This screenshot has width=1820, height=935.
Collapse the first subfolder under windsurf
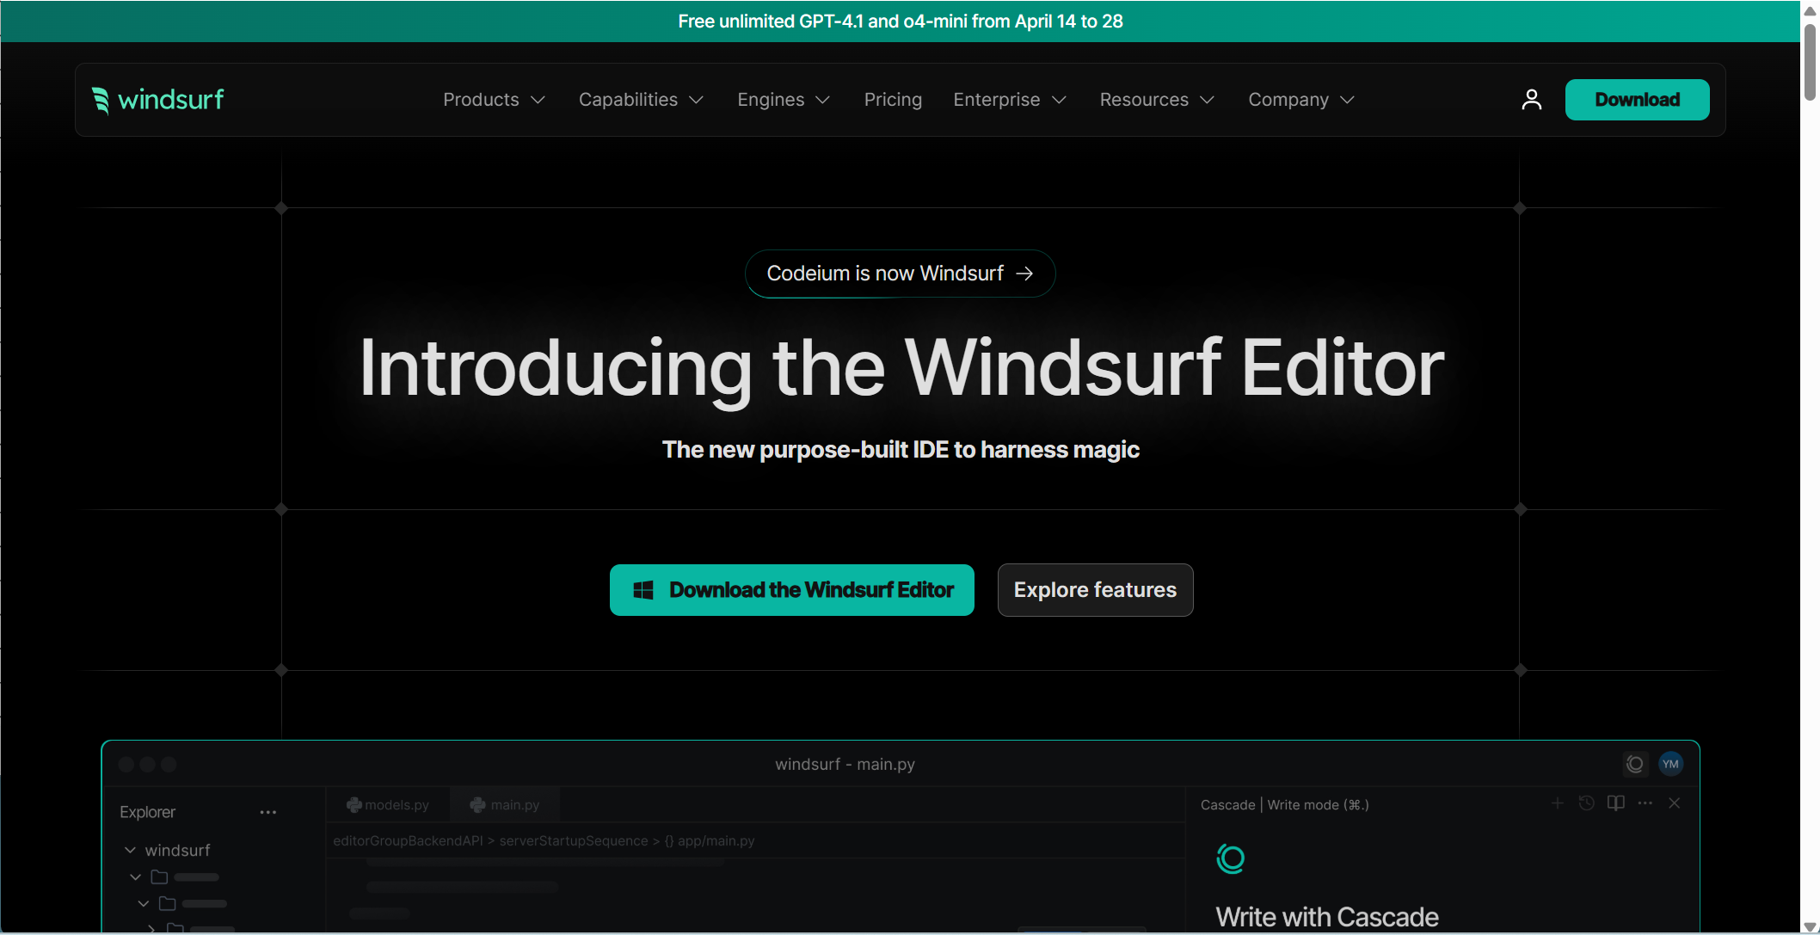[x=135, y=877]
